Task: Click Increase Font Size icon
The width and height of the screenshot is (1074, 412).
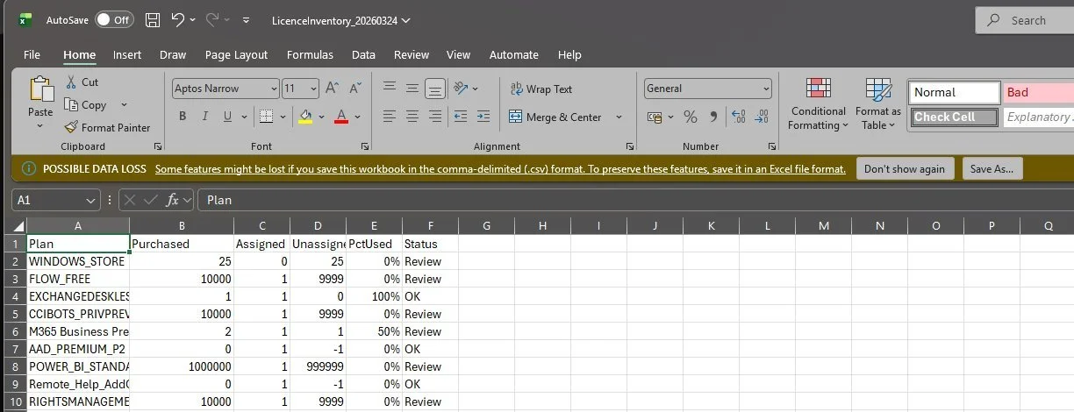Action: click(333, 89)
